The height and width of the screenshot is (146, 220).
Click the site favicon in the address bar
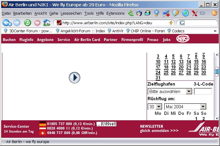(59, 23)
